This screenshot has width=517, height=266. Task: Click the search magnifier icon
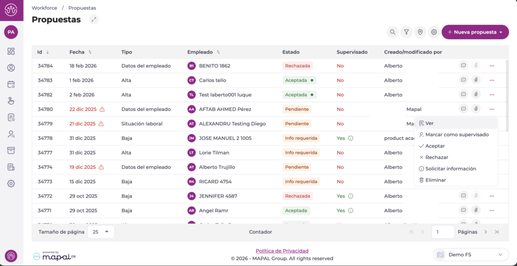392,32
